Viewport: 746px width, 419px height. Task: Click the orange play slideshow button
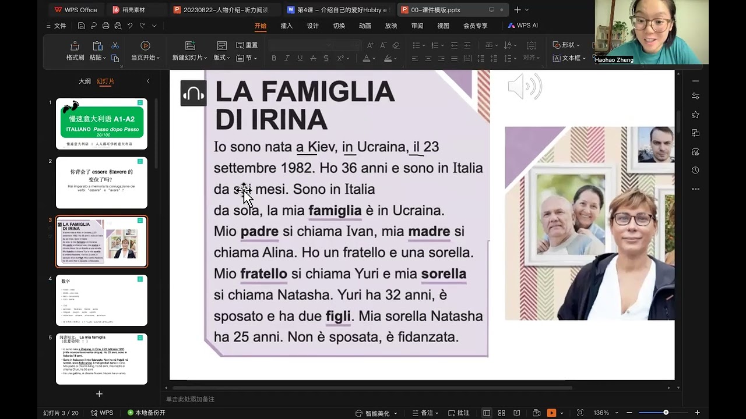tap(551, 413)
